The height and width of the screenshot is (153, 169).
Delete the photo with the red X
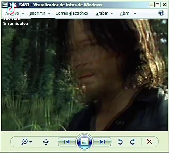point(149,142)
